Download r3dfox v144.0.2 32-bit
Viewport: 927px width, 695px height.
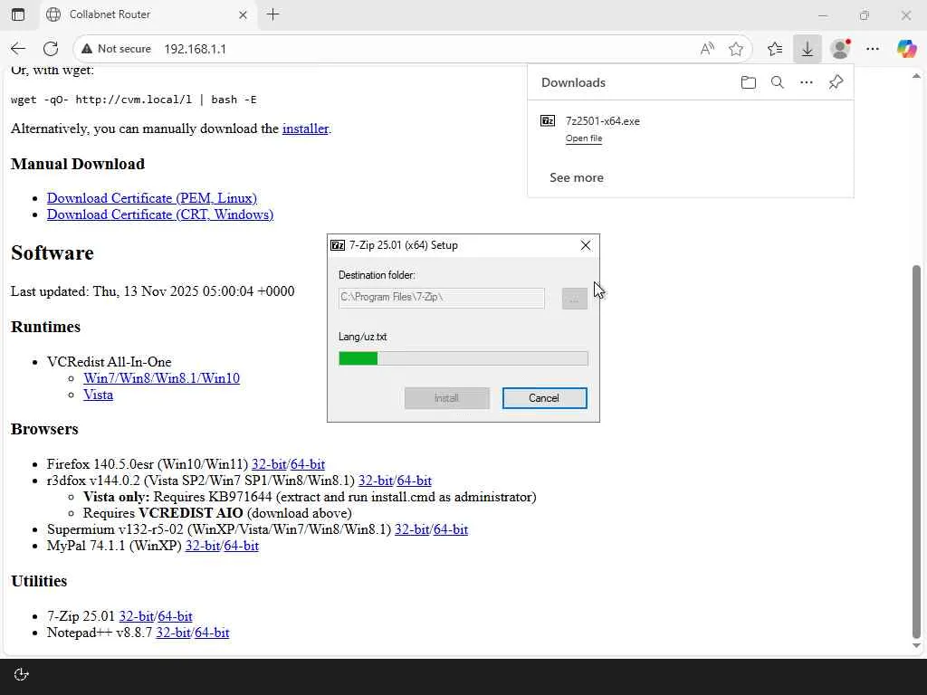[376, 481]
